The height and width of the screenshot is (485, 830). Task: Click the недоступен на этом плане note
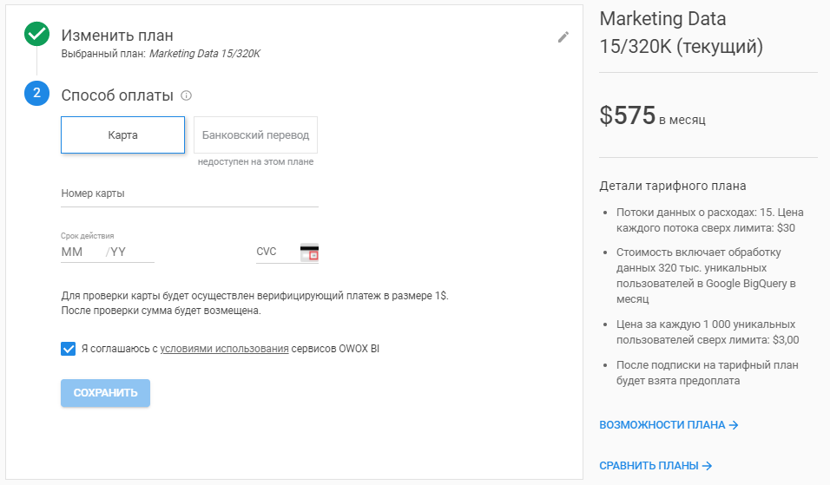click(x=255, y=162)
